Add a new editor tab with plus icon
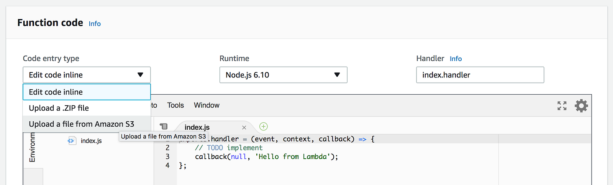This screenshot has width=613, height=185. (x=264, y=126)
